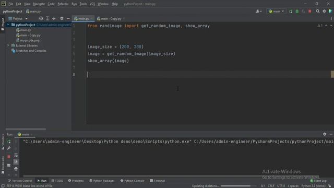
Task: Open the Problems tool window
Action: point(76,181)
